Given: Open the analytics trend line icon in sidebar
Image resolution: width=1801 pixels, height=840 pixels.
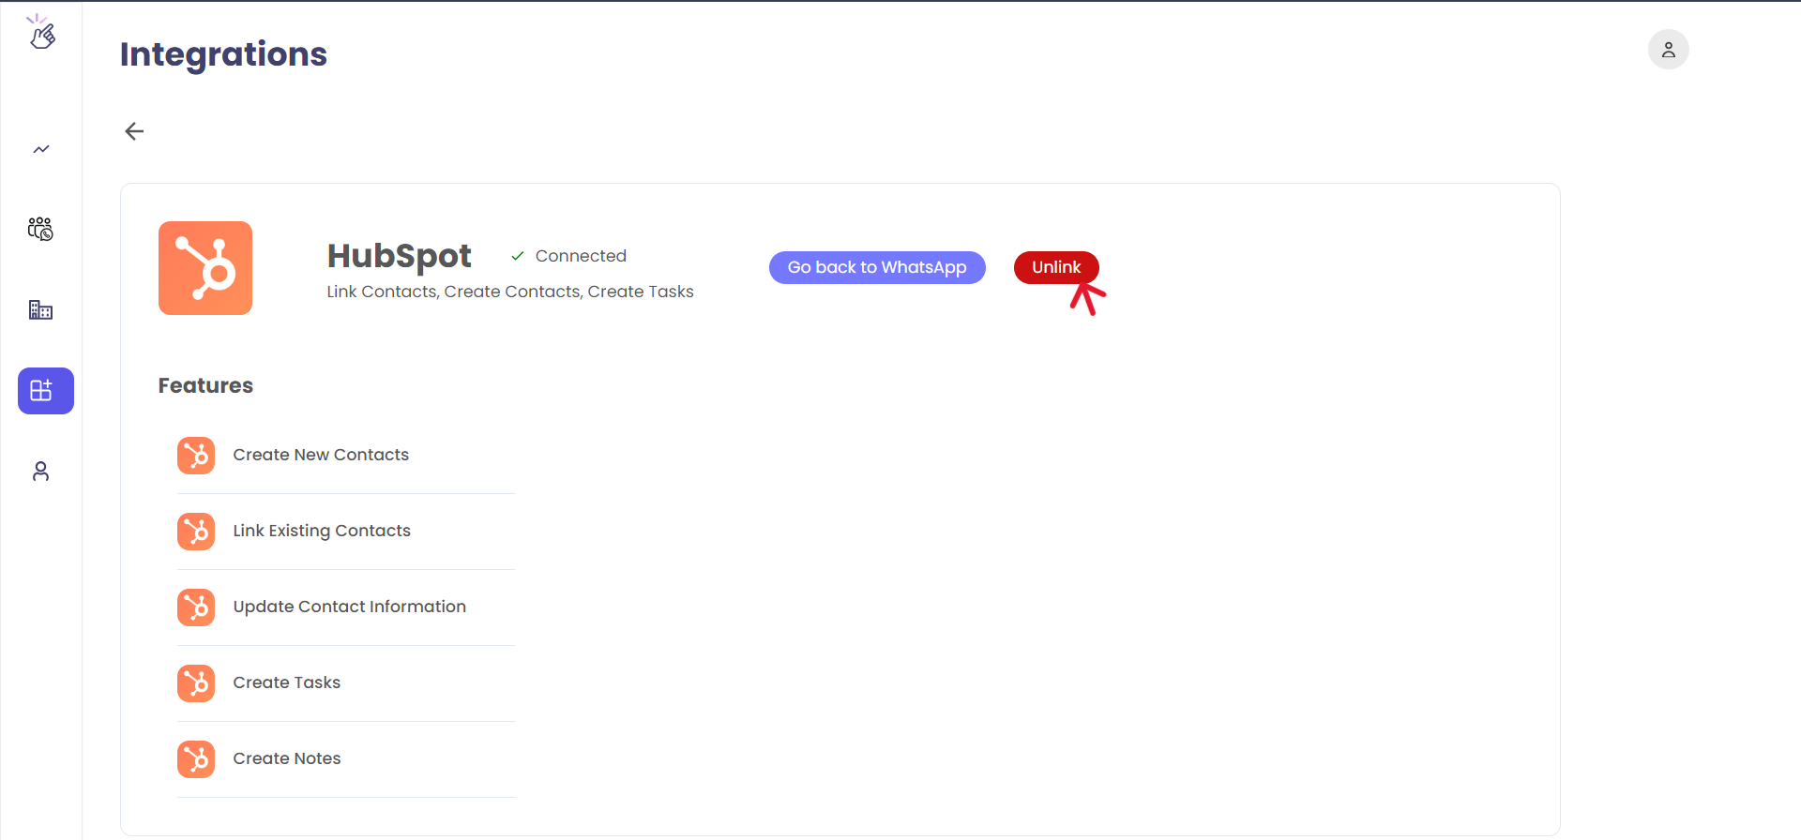Looking at the screenshot, I should [41, 149].
